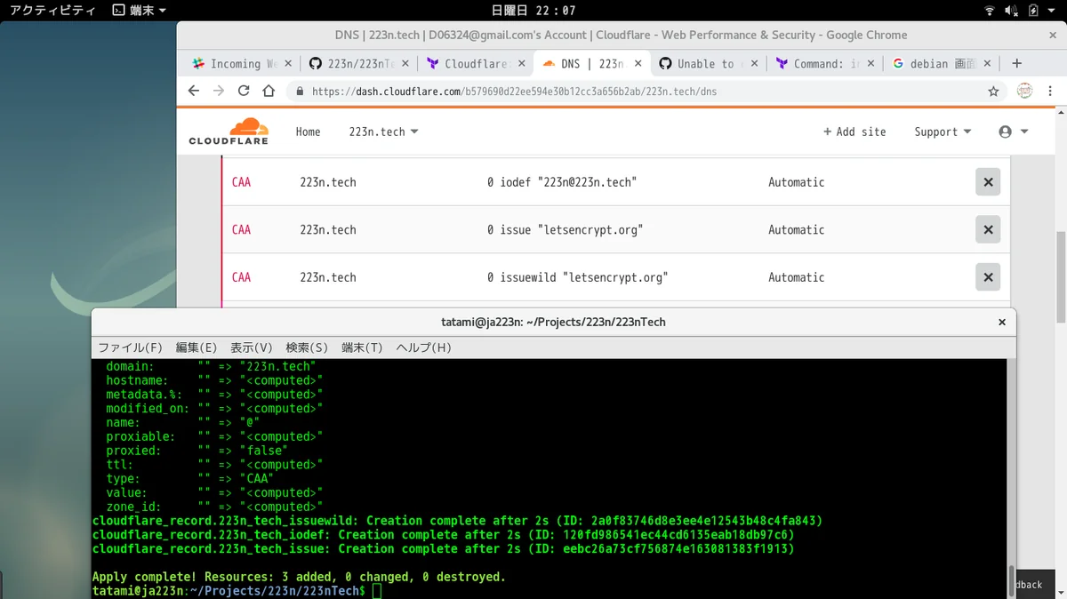Close the debian search tab
The width and height of the screenshot is (1067, 599).
click(x=988, y=64)
